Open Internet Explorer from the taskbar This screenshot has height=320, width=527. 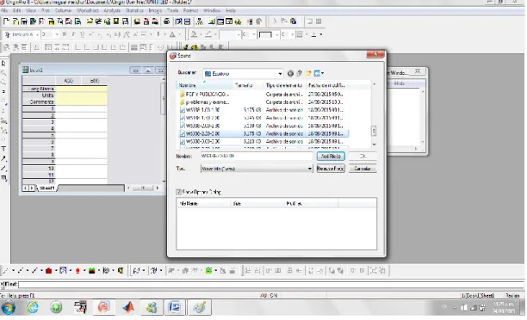(x=33, y=307)
